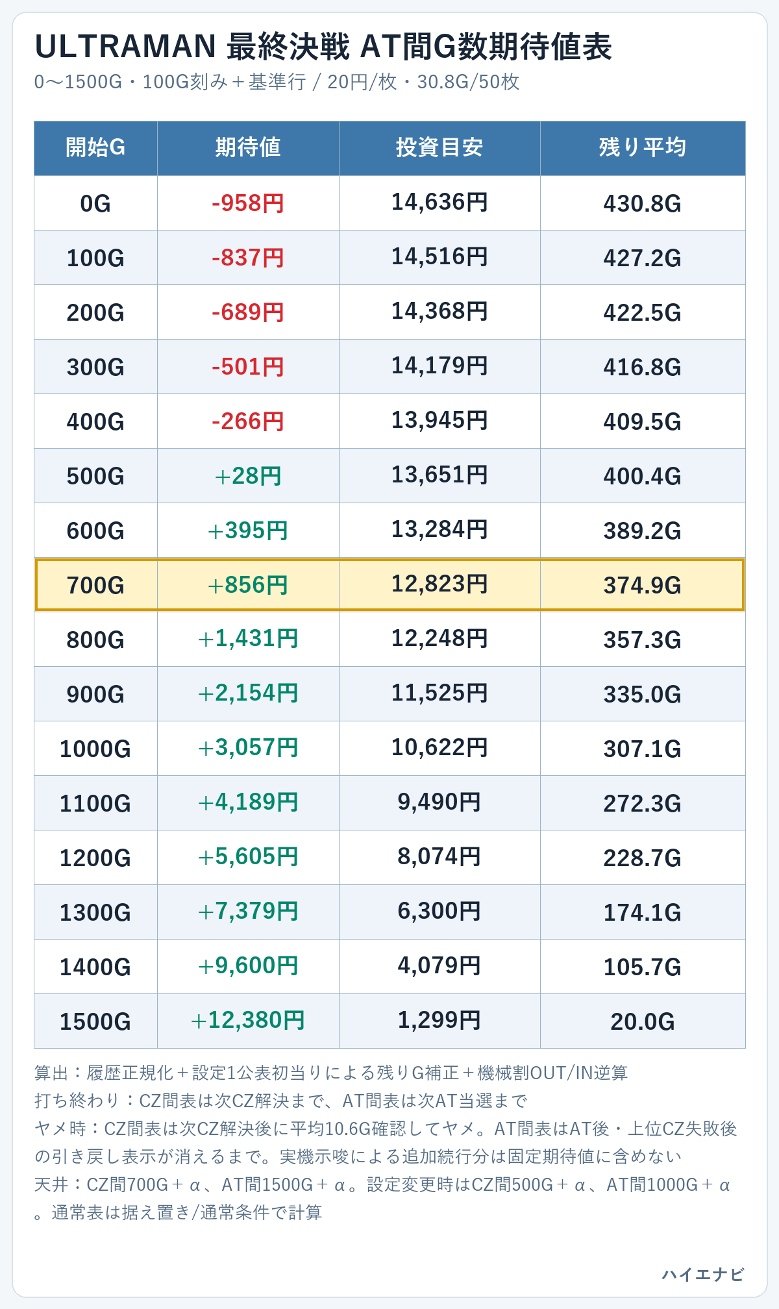The width and height of the screenshot is (779, 1309).
Task: Select the 1000G row label
Action: [95, 749]
